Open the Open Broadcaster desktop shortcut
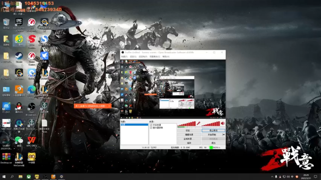 tap(32, 109)
